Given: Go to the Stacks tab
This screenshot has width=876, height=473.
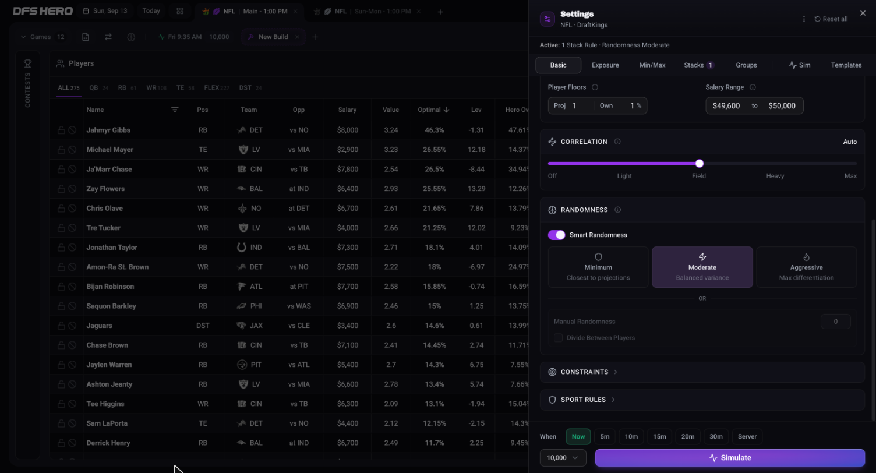Looking at the screenshot, I should click(699, 65).
